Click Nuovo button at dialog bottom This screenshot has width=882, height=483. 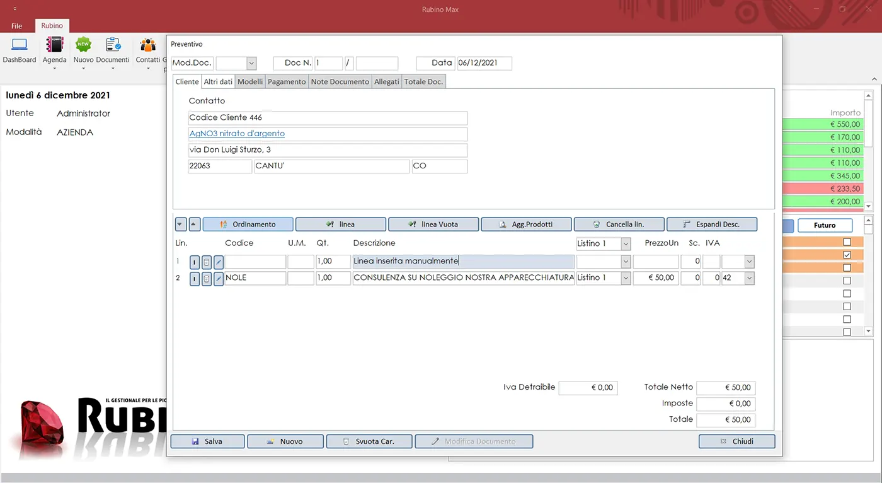pos(285,441)
